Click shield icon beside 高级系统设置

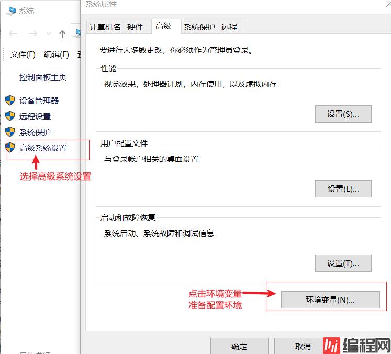click(10, 148)
